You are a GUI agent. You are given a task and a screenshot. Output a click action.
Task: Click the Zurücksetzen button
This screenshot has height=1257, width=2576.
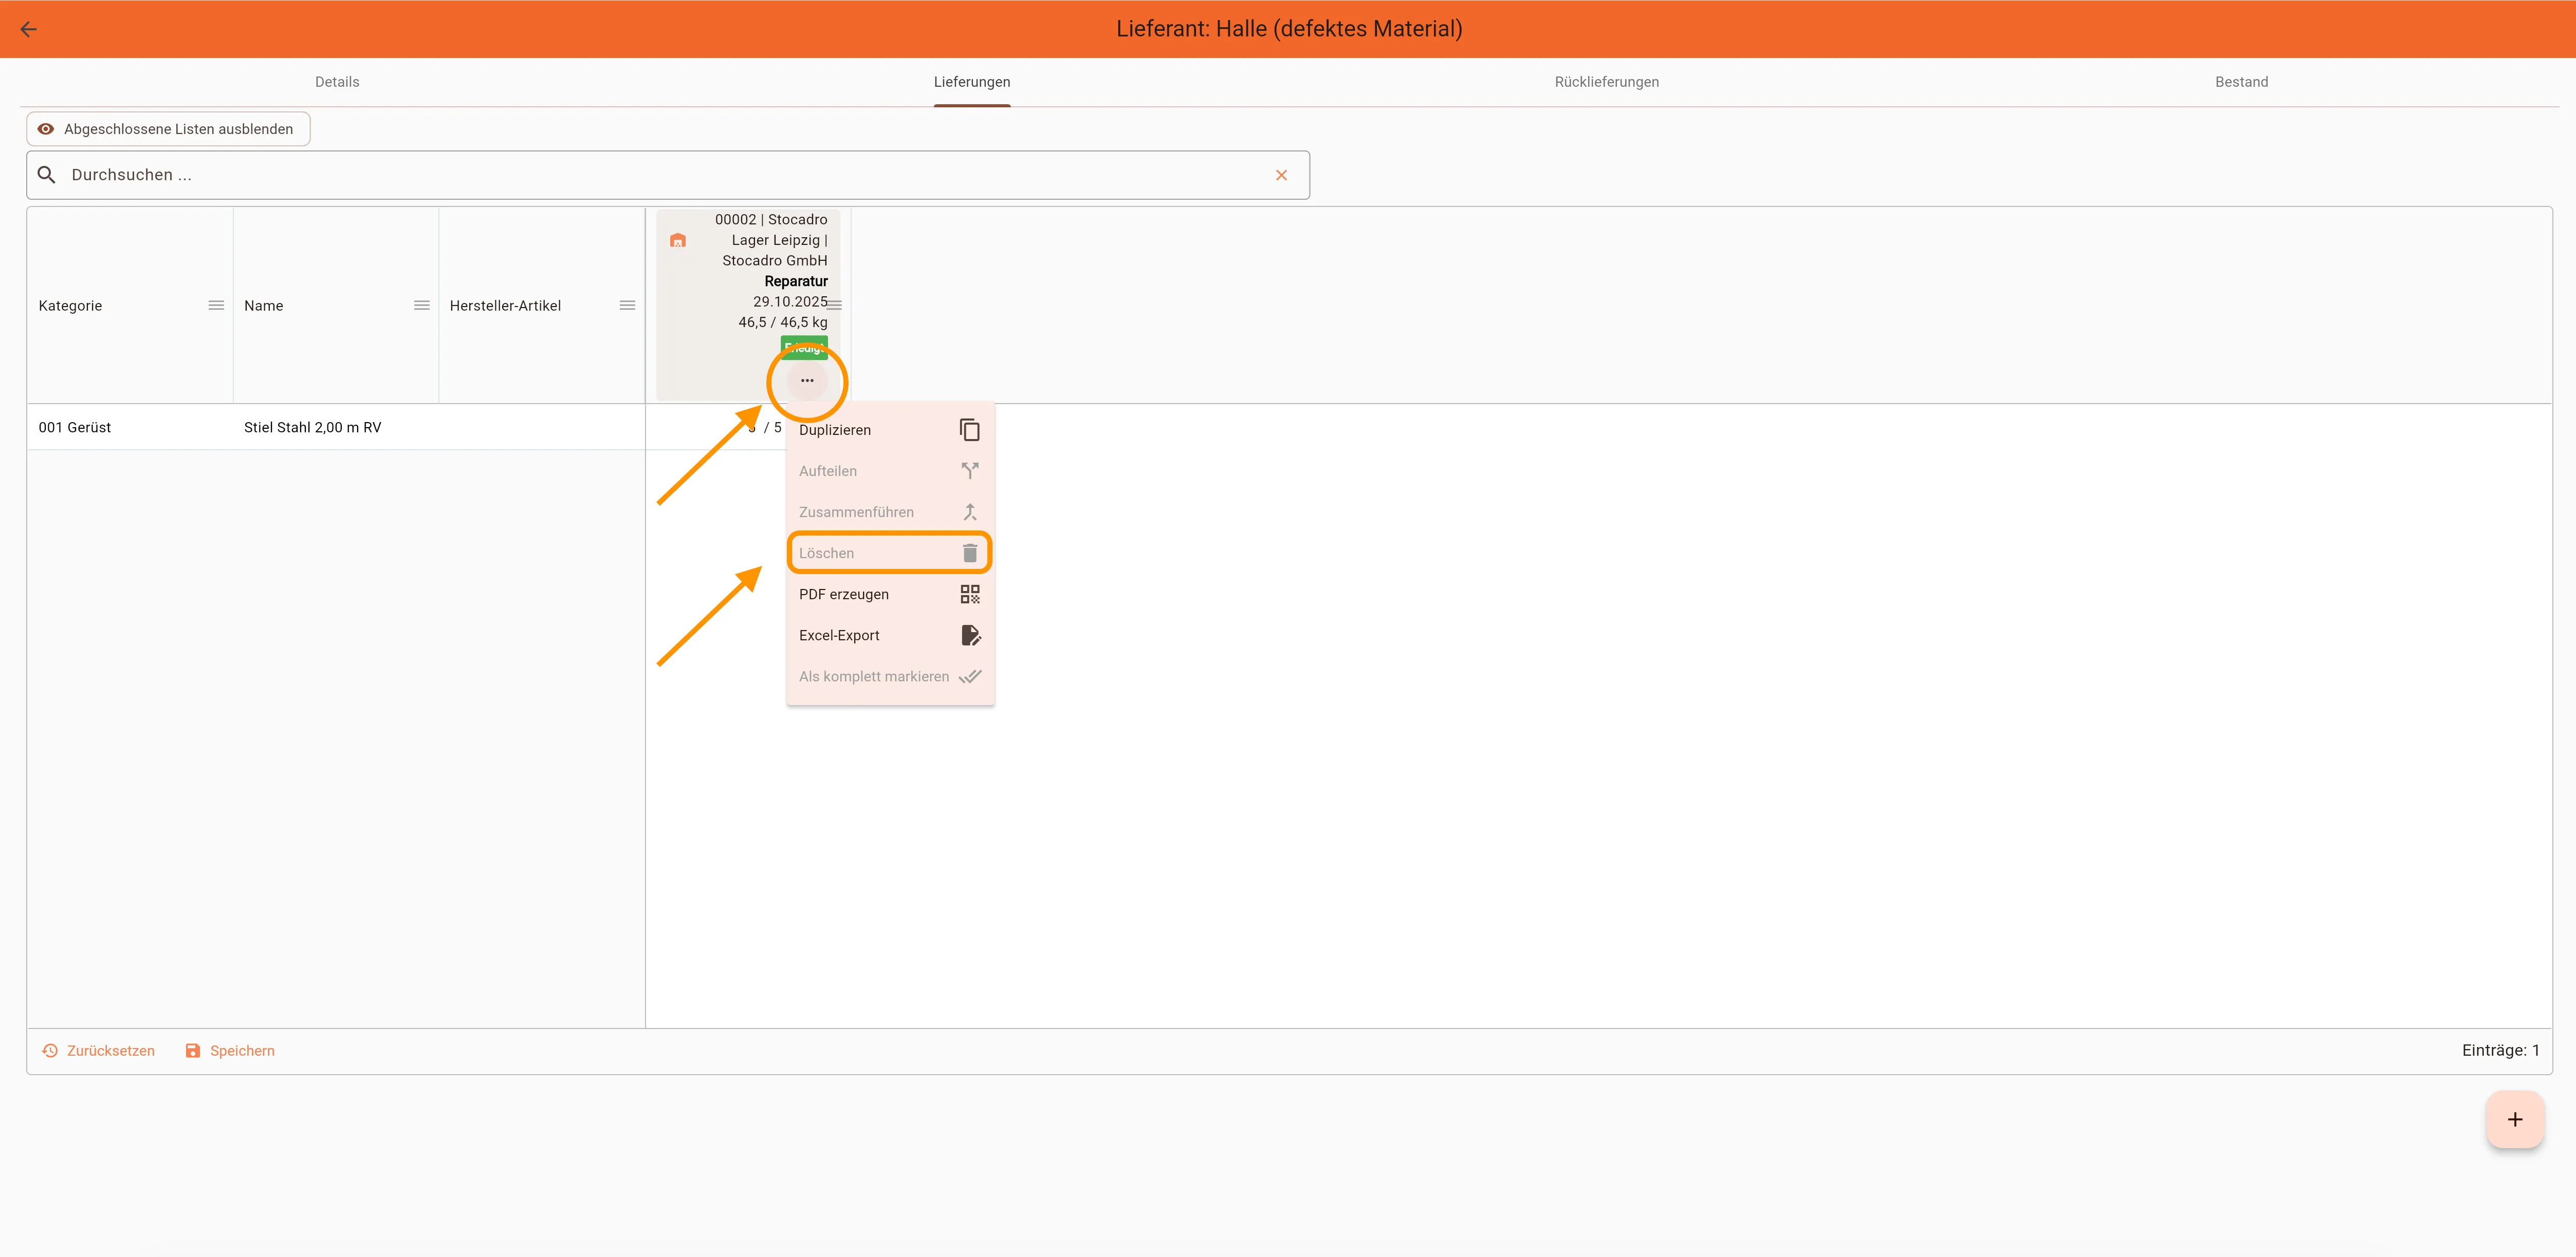[98, 1050]
